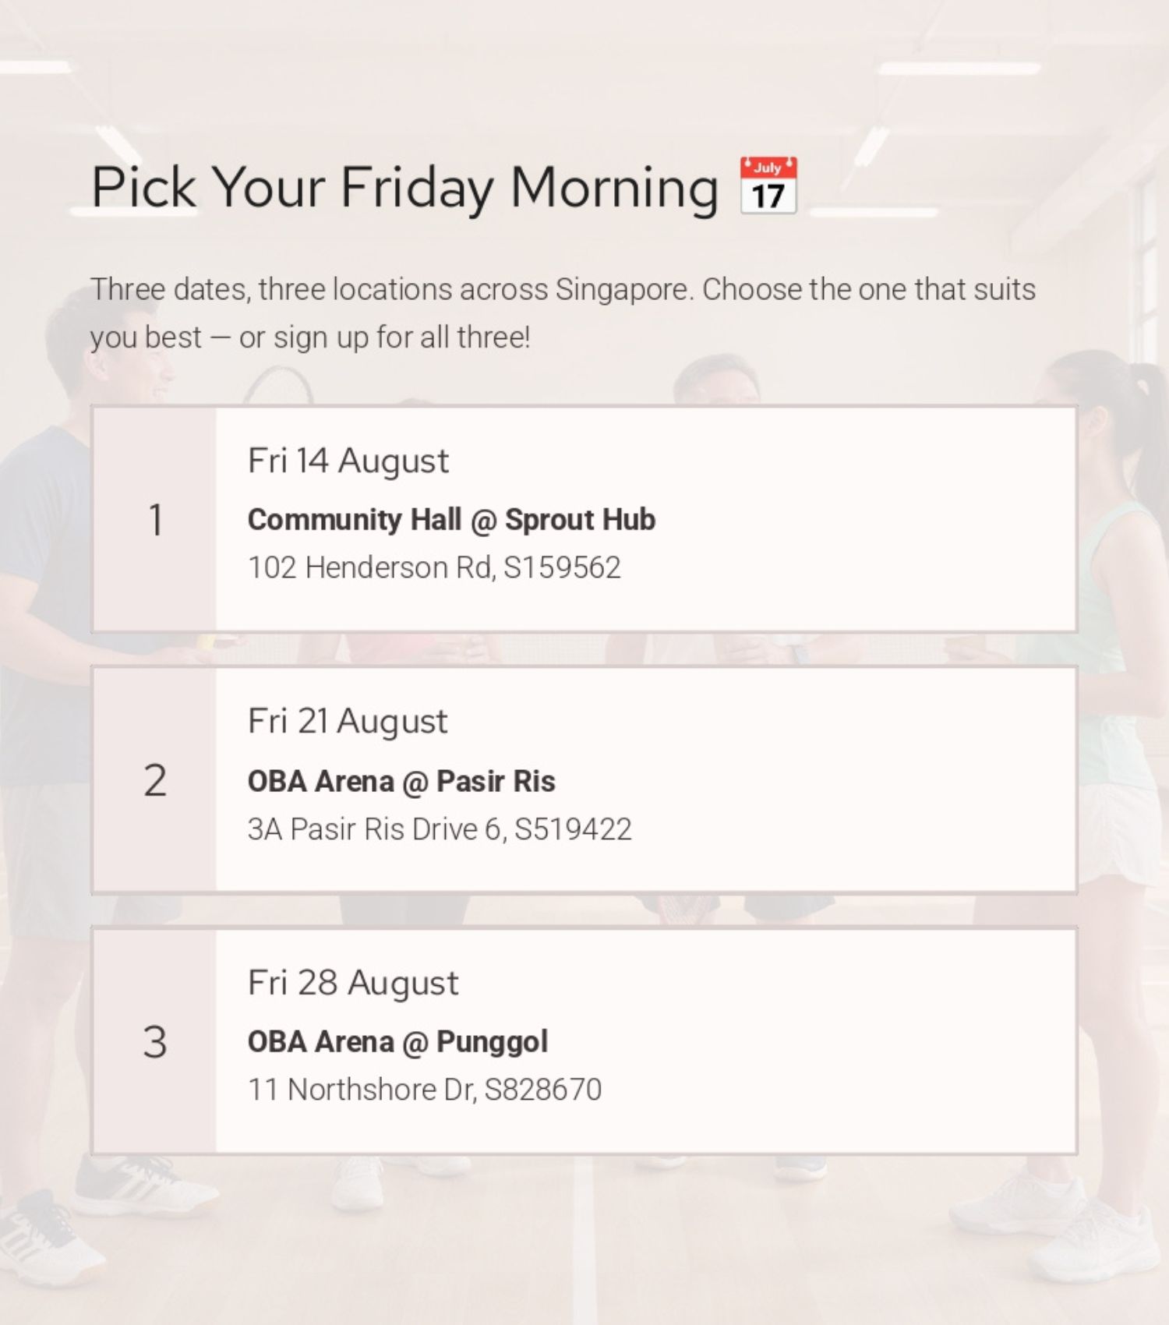Viewport: 1169px width, 1325px height.
Task: Click the July 17 calendar emoji icon
Action: coord(768,185)
